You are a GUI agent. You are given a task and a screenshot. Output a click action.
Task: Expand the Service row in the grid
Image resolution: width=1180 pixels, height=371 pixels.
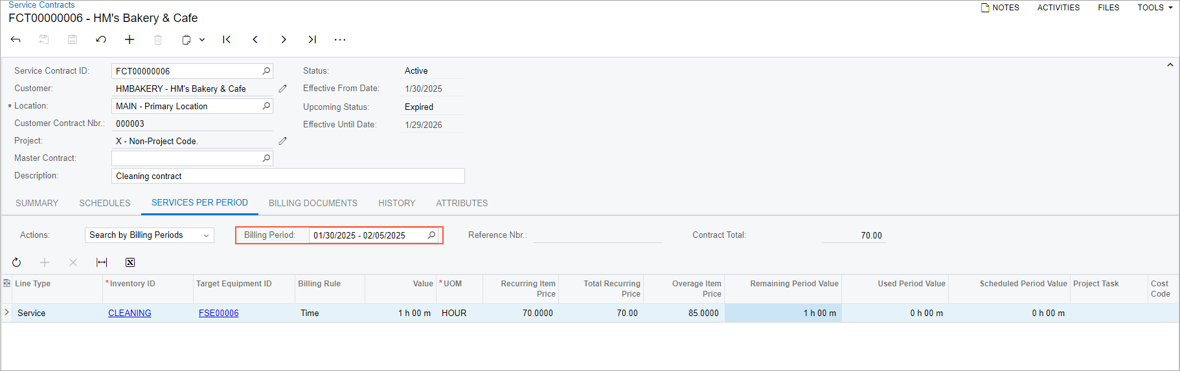click(x=7, y=313)
